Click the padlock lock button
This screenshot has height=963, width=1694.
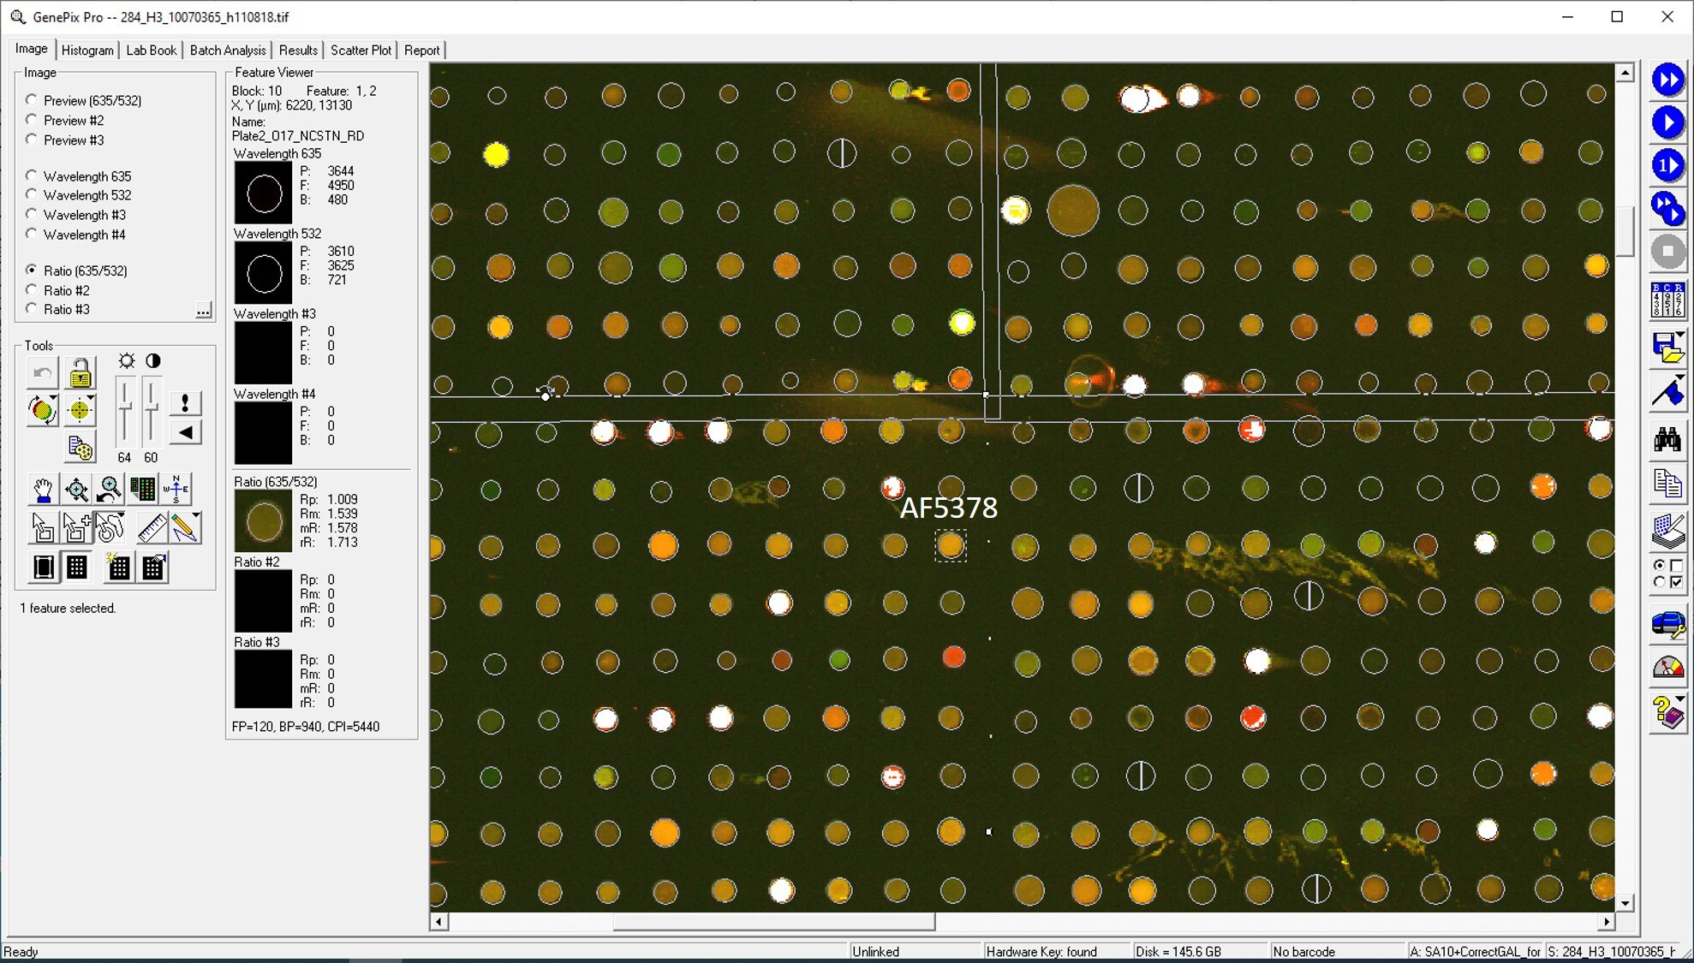pyautogui.click(x=80, y=373)
